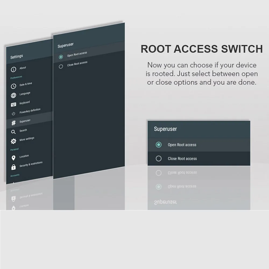Click 'Open Root access' label in flat card
The image size is (269, 269).
click(x=182, y=145)
